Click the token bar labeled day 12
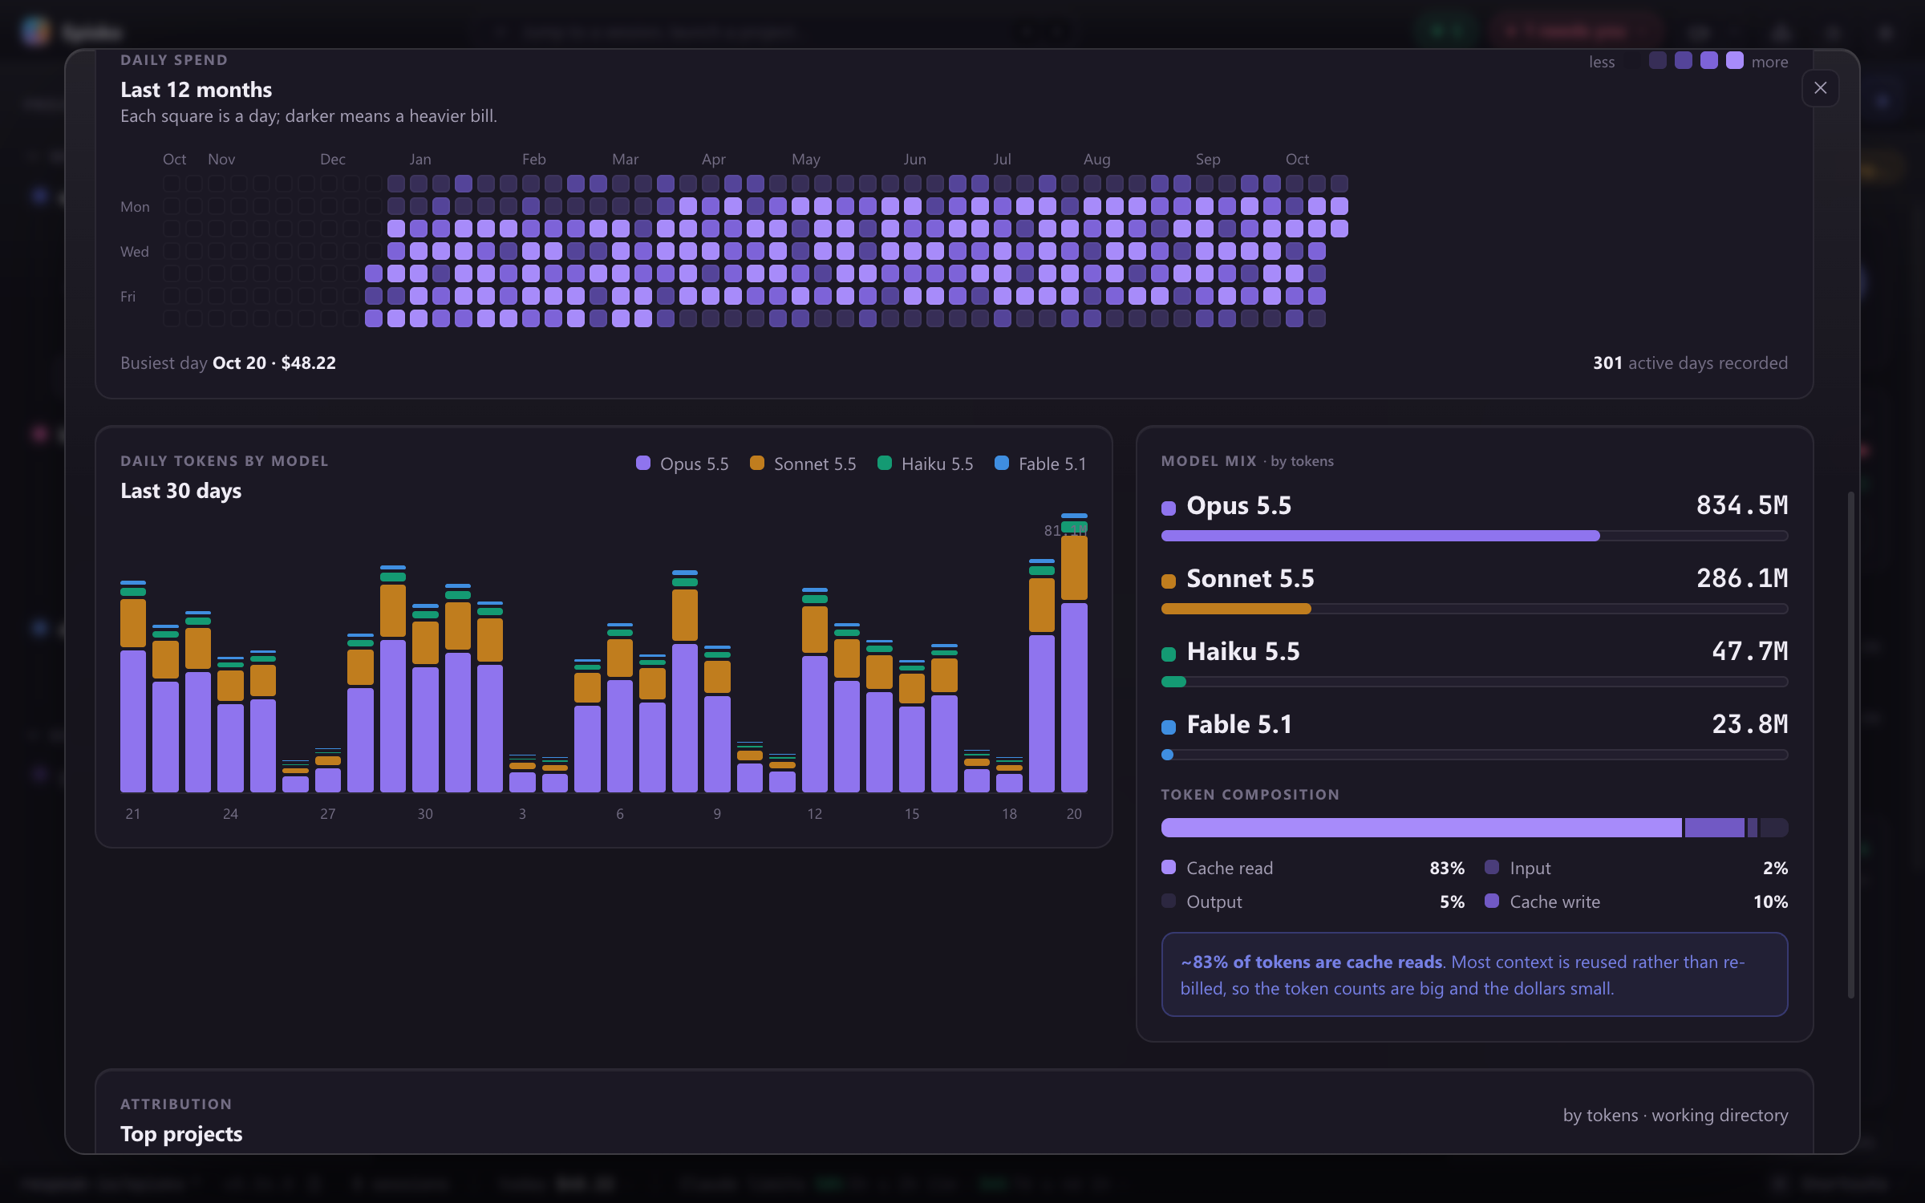 [x=814, y=691]
